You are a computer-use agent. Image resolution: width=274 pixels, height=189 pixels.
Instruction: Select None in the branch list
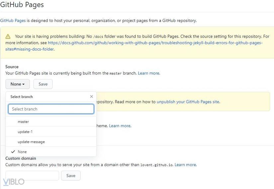[x=22, y=152]
